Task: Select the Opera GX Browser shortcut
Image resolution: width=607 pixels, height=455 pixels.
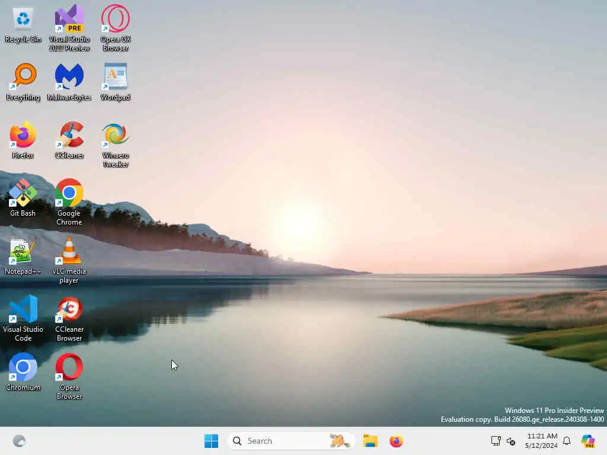Action: pos(116,28)
